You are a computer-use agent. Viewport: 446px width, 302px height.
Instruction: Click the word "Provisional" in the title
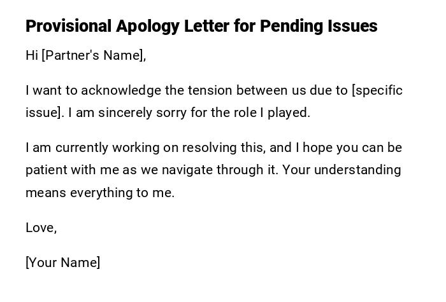(68, 26)
